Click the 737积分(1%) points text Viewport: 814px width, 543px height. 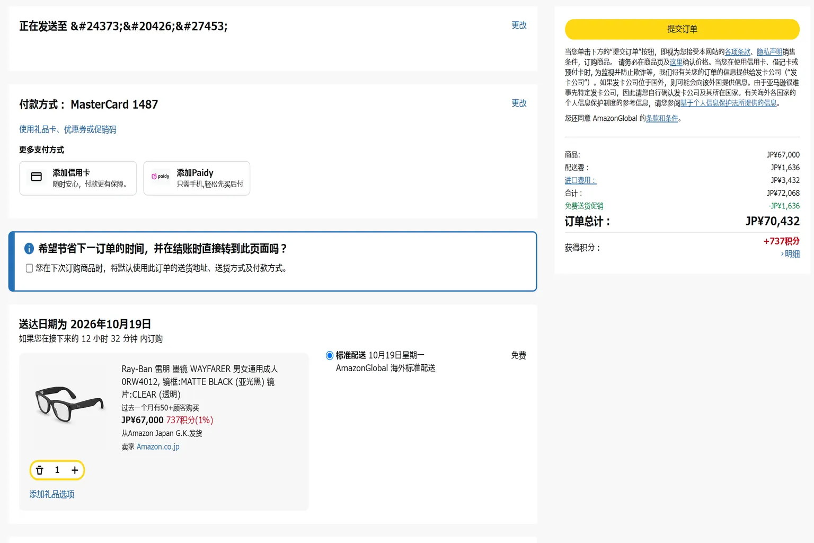[190, 420]
